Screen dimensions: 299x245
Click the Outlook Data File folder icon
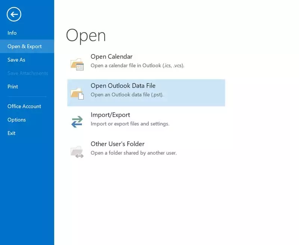(77, 93)
